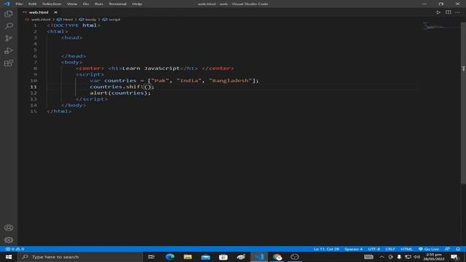
Task: Open the Explorer view in the activity bar
Action: click(x=9, y=14)
